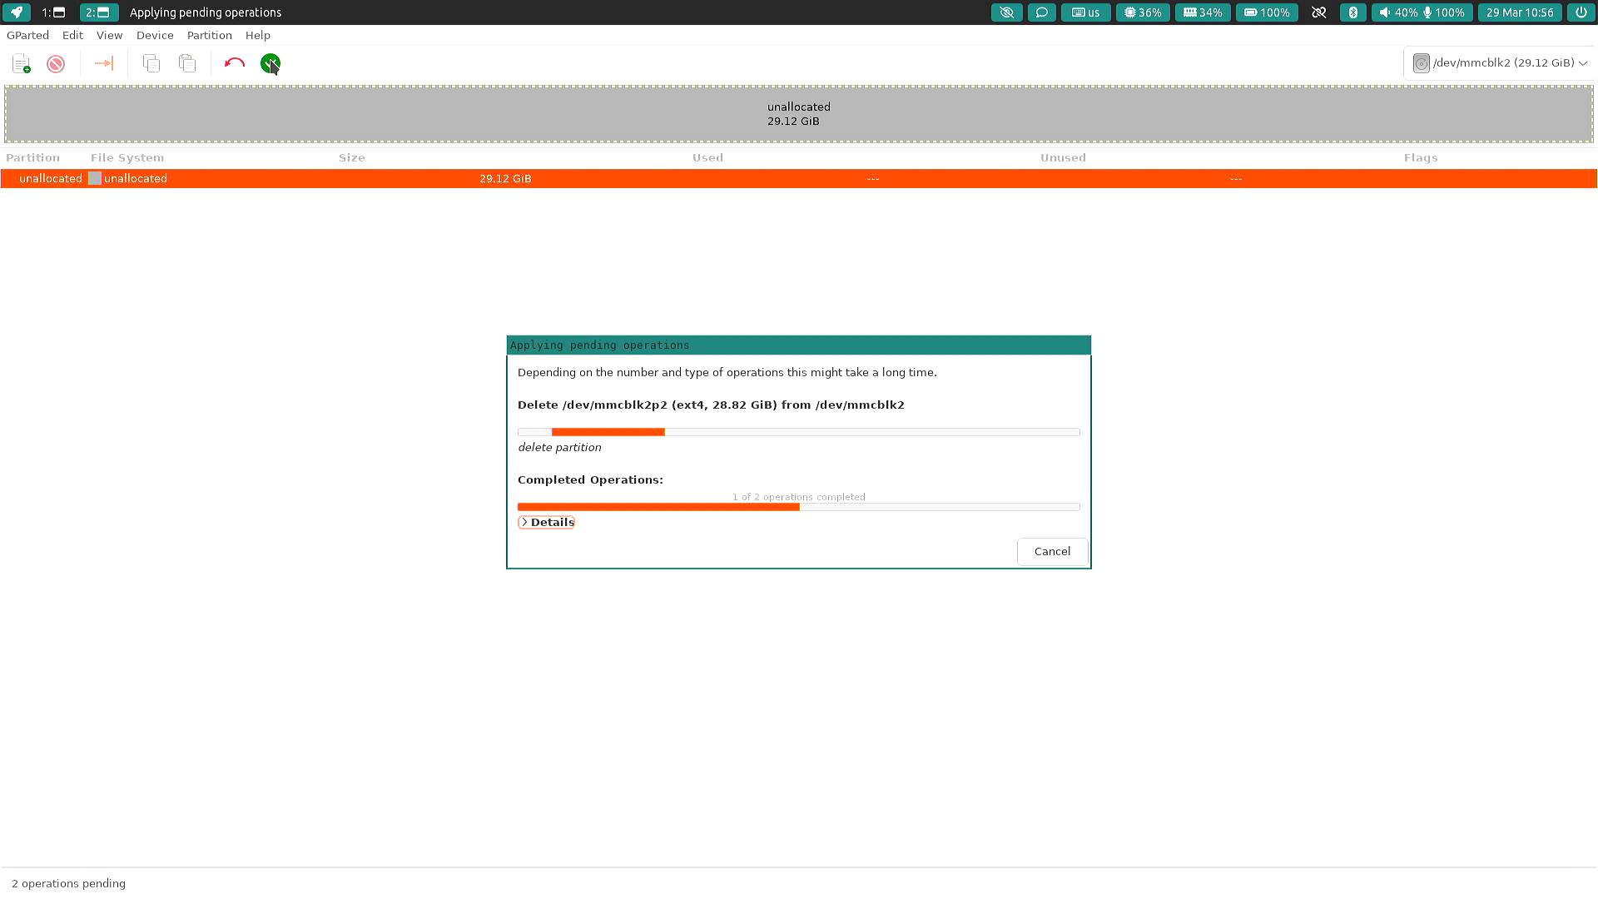1598x899 pixels.
Task: Expand the Details section in the dialog
Action: [x=546, y=523]
